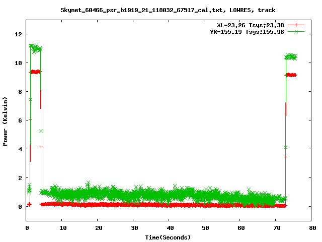Screen dimensions: 322x242
Task: Click y-axis tick label 12
Action: pos(18,34)
